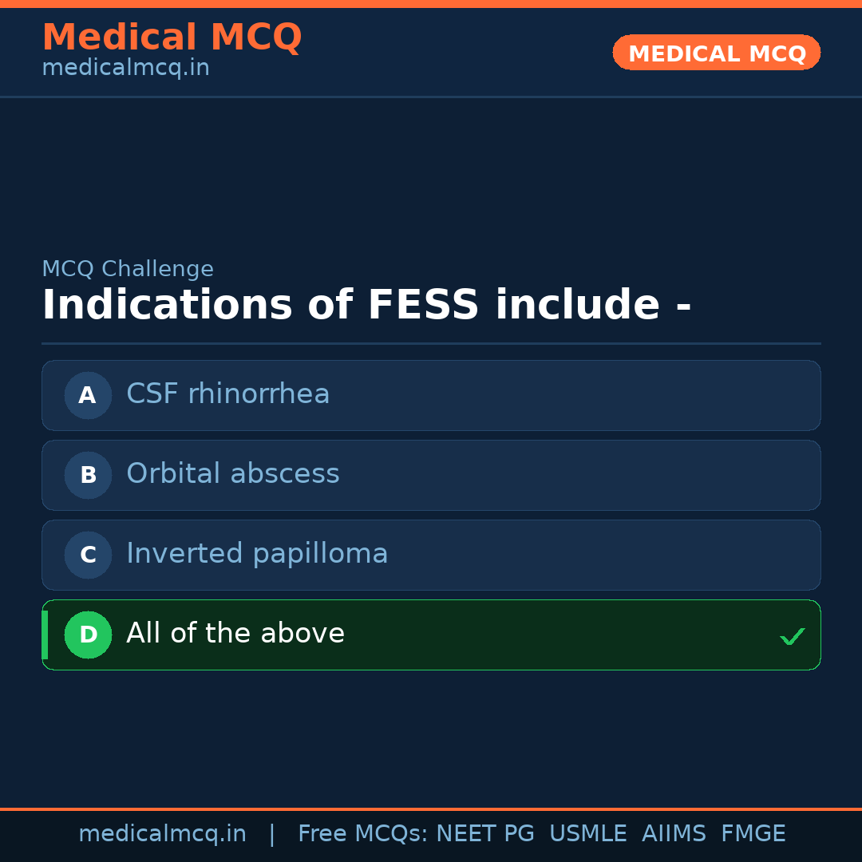
Task: Open the medicalmcq.in link under the header title
Action: coord(125,69)
